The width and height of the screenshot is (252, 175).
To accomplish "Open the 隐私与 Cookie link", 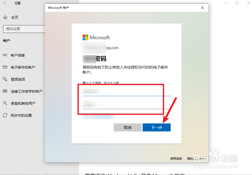I will click(197, 158).
